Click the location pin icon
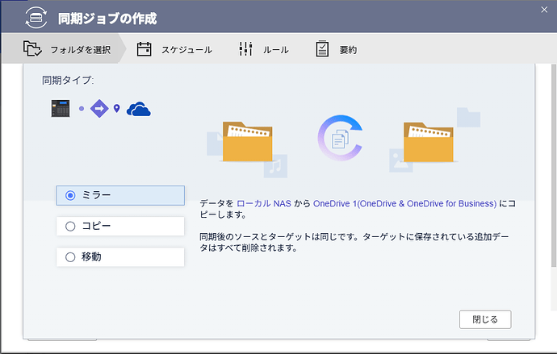 coord(117,109)
